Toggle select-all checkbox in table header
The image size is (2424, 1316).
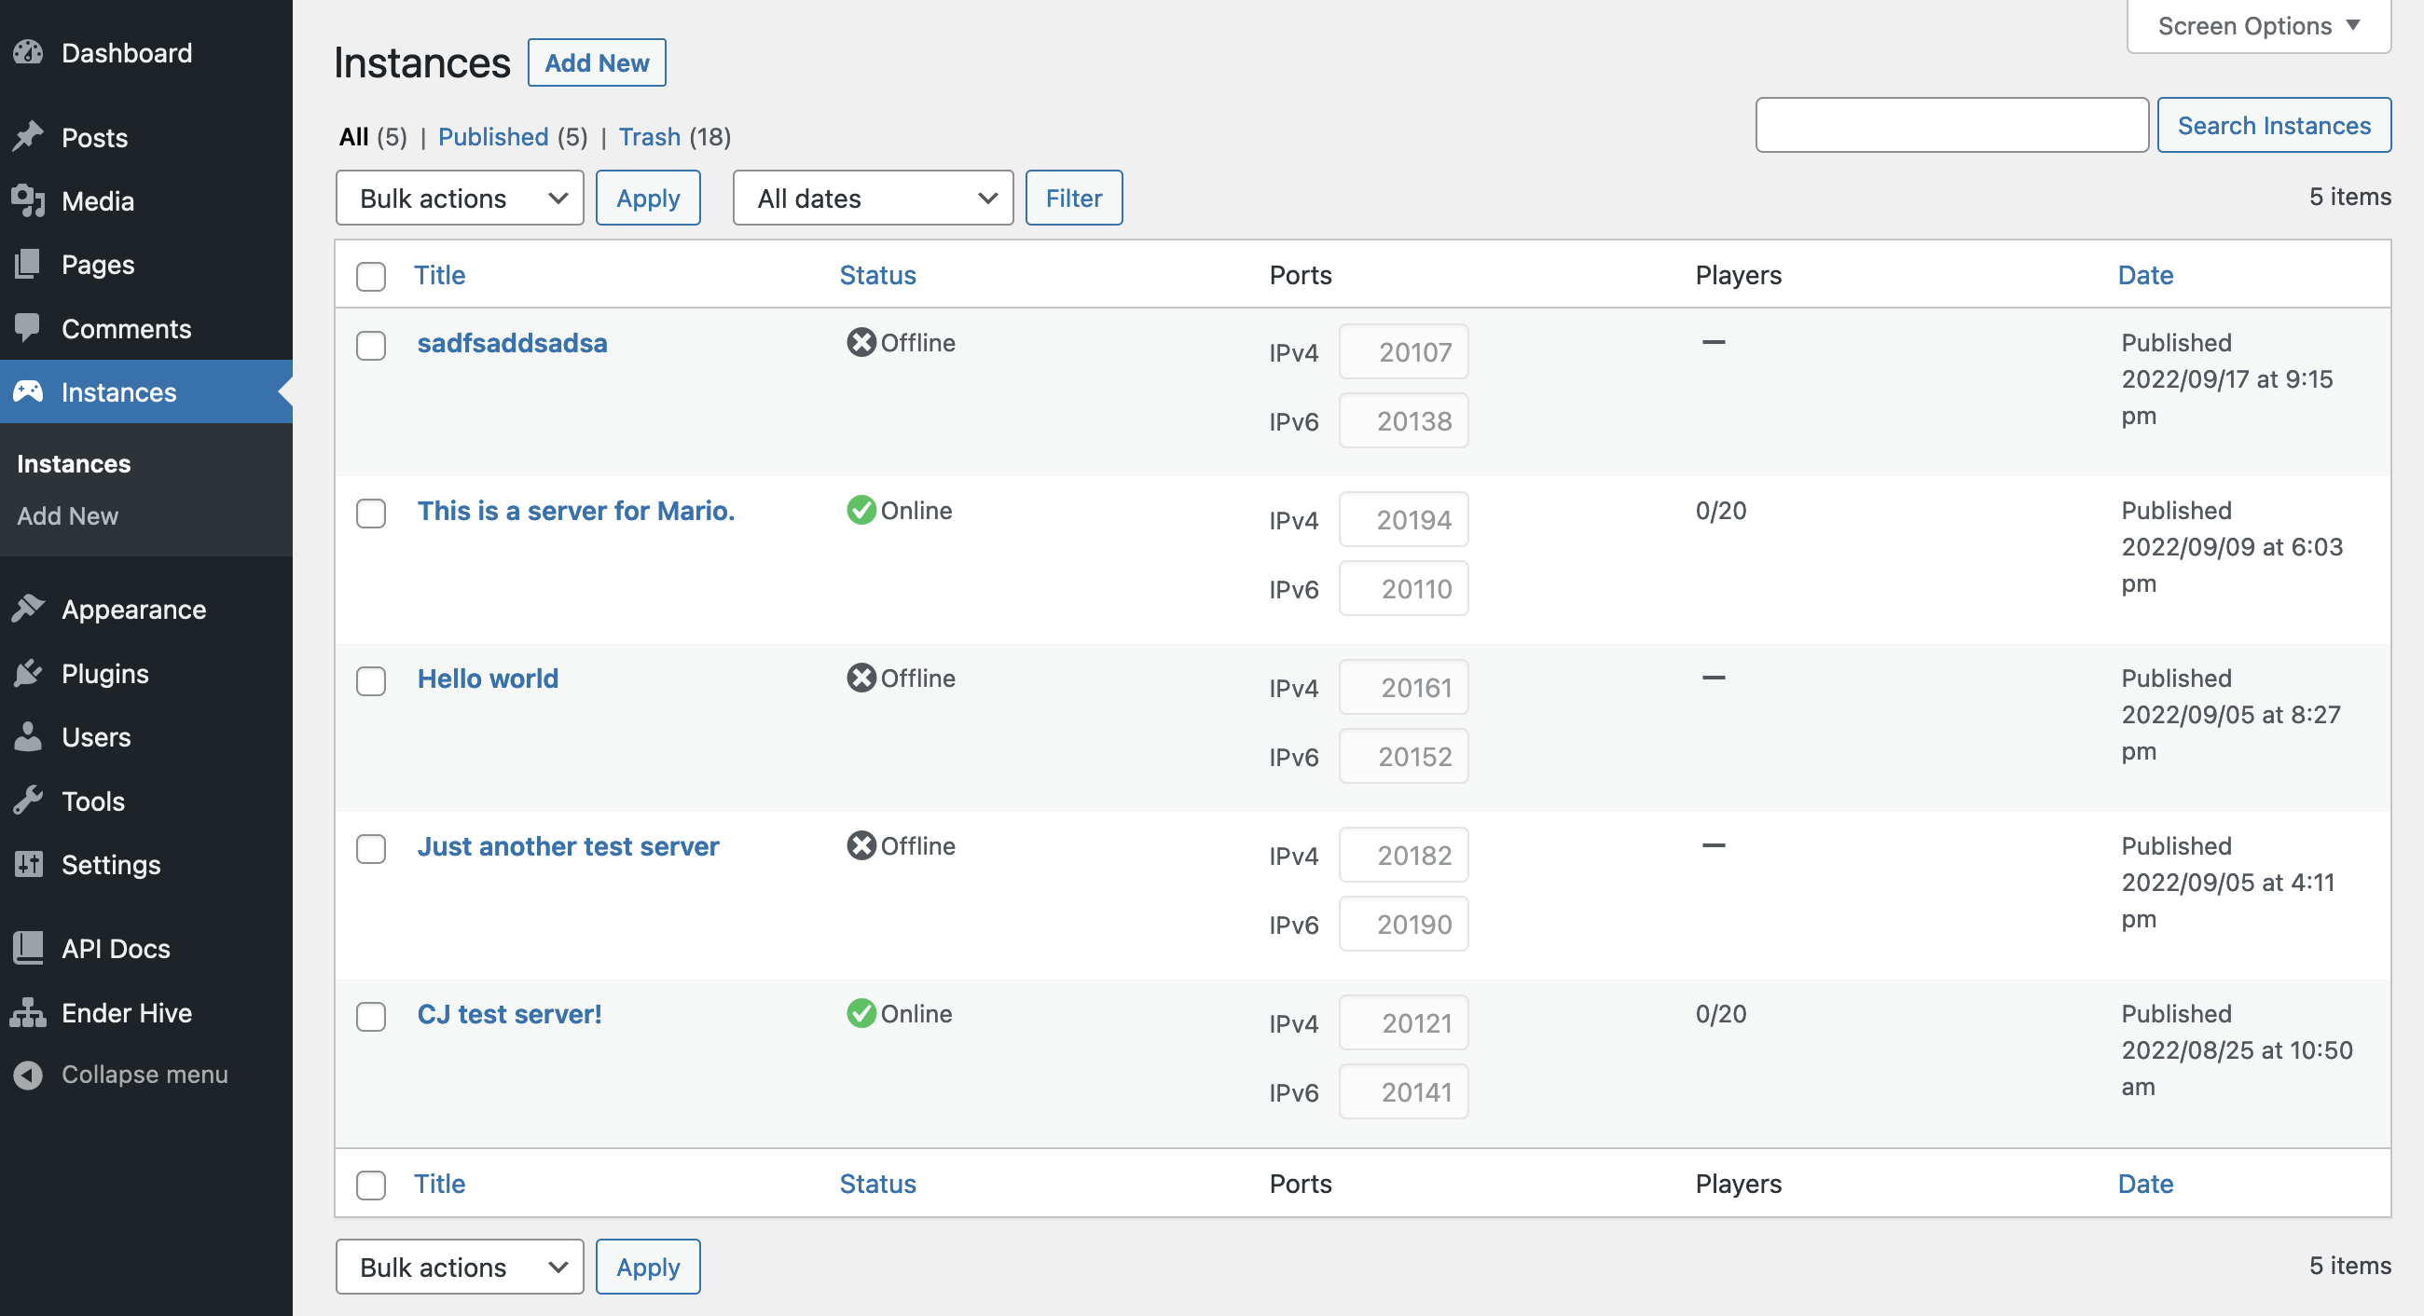click(371, 277)
